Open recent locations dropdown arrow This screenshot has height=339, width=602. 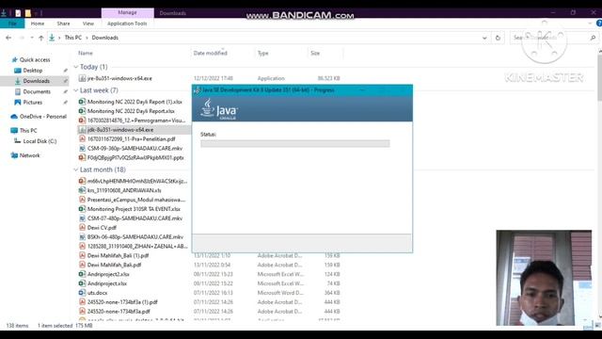pos(32,38)
